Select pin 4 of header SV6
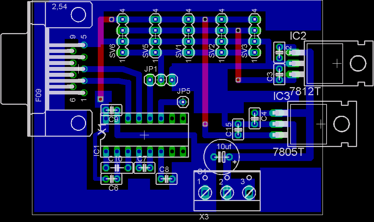This screenshot has height=222, width=374. tap(123, 19)
